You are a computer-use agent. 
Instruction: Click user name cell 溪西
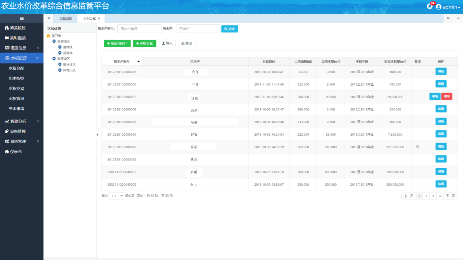195,159
